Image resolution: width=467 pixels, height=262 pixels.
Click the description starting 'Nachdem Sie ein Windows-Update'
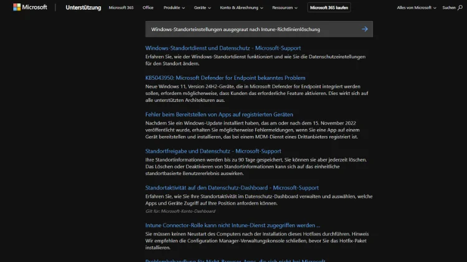(252, 130)
